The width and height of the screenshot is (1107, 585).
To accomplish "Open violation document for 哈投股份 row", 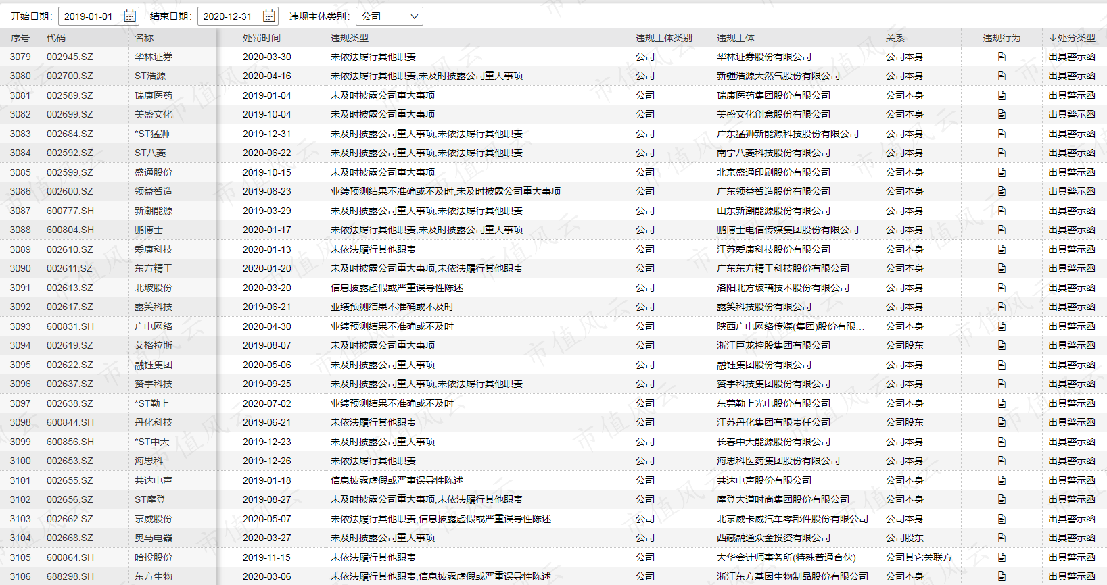I will 1002,557.
